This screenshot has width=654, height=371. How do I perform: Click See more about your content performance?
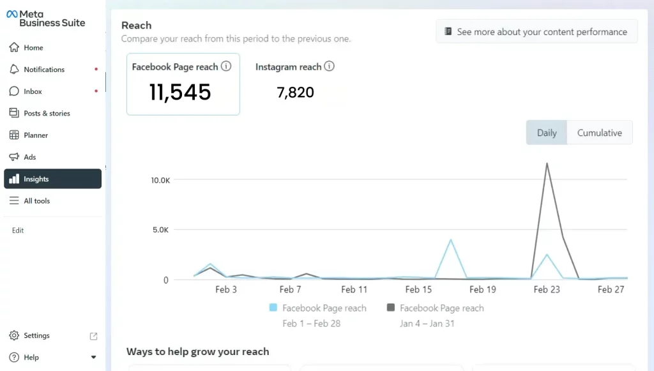coord(536,31)
